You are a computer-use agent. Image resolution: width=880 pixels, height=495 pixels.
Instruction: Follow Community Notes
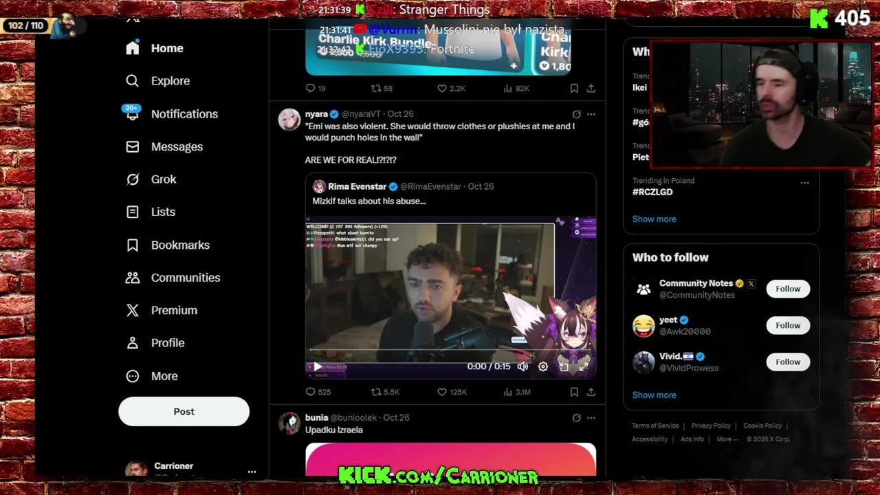[x=788, y=289]
